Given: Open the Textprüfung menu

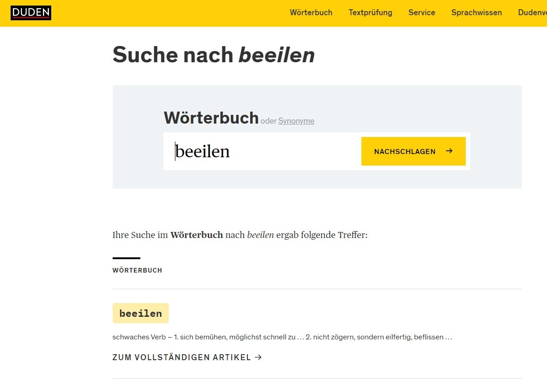Looking at the screenshot, I should pyautogui.click(x=370, y=12).
